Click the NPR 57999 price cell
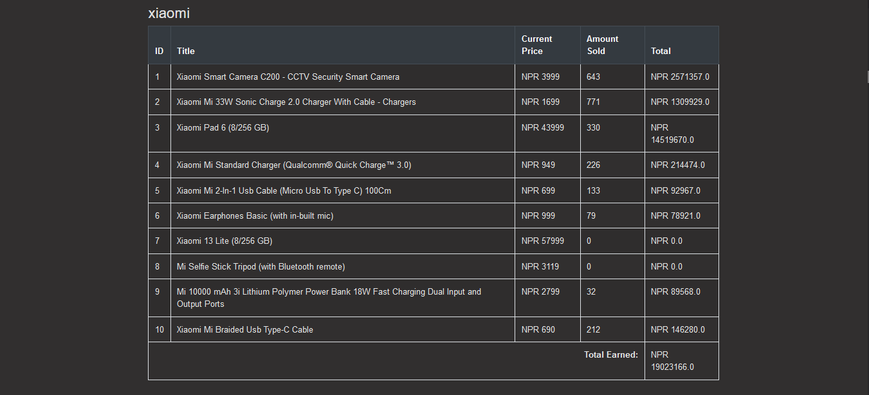 click(547, 241)
